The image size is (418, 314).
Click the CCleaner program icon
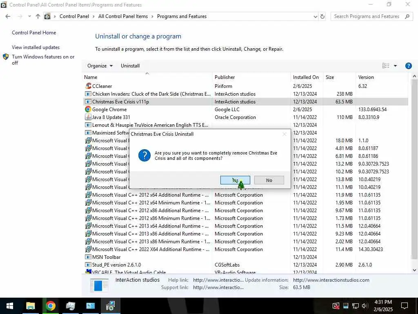[88, 86]
